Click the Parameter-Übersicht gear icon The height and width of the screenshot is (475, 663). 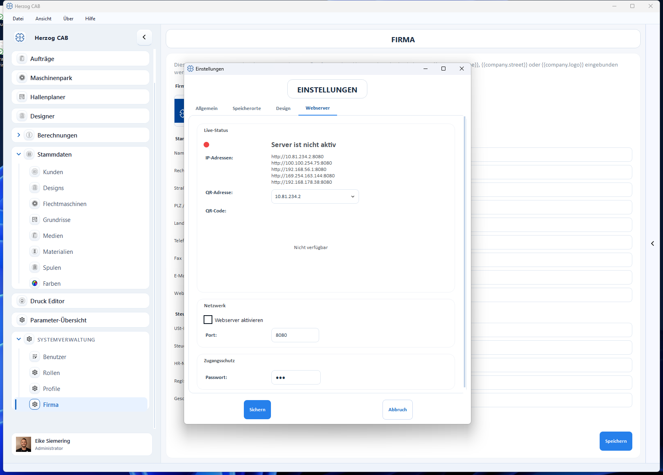pyautogui.click(x=22, y=320)
